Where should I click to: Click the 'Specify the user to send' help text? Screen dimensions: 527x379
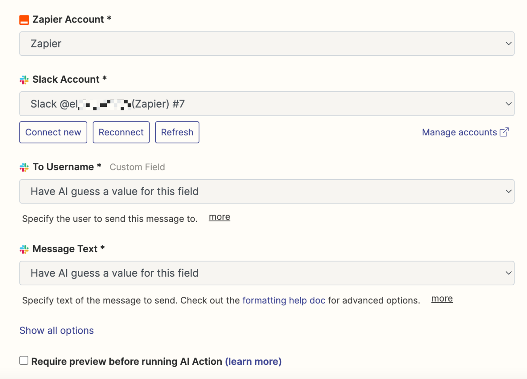[x=110, y=219]
